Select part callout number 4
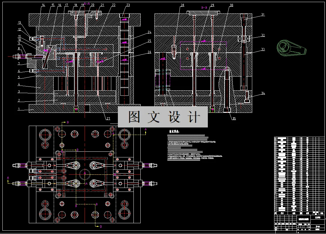Image resolution: width=326 pixels, height=234 pixels. pyautogui.click(x=19, y=84)
